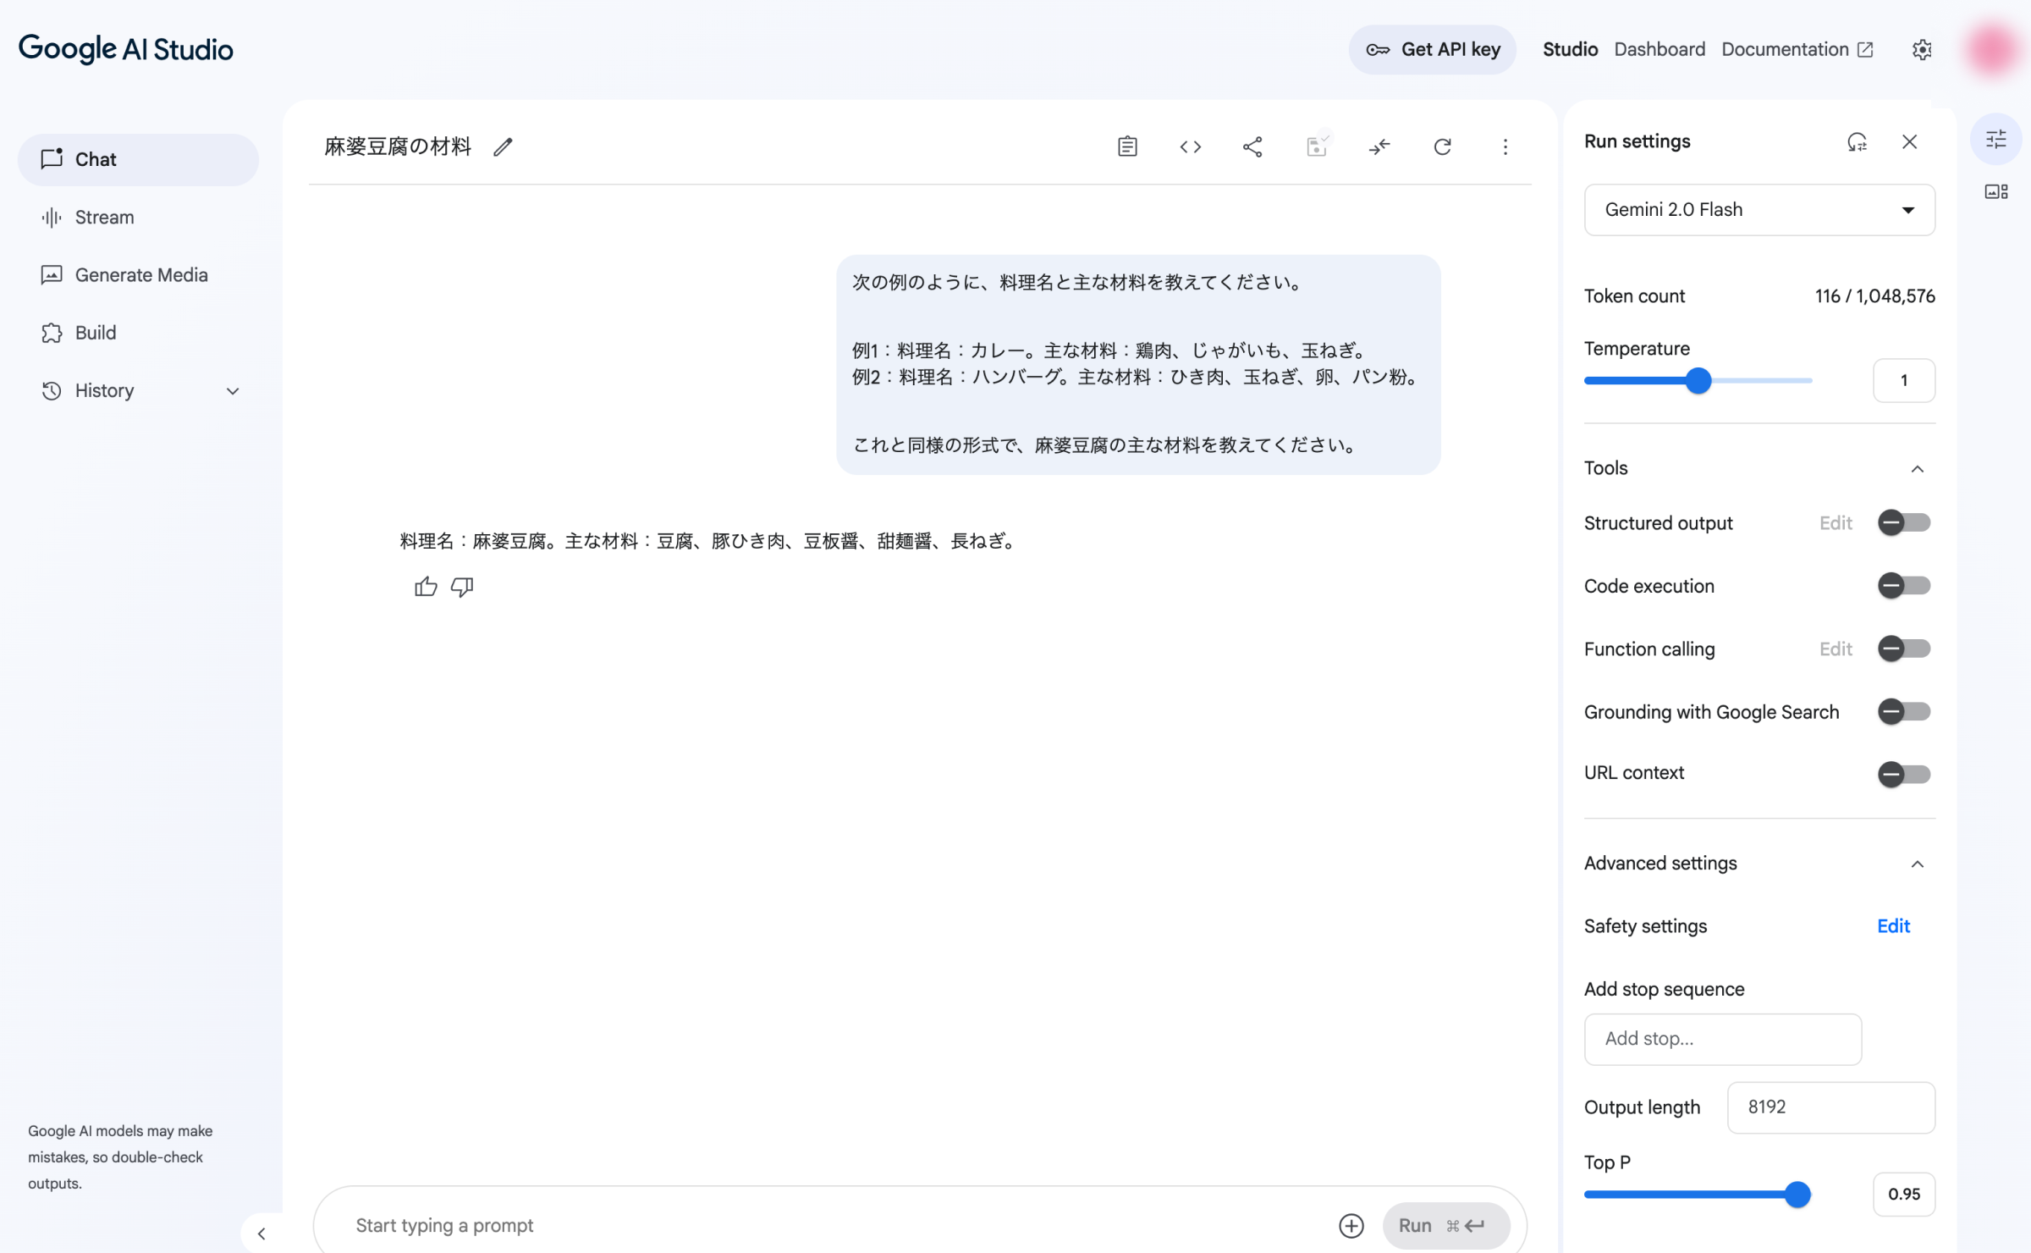
Task: Click the share prompt icon
Action: [1252, 146]
